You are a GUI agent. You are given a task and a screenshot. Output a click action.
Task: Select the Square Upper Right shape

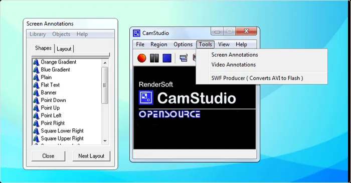(62, 138)
